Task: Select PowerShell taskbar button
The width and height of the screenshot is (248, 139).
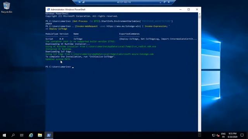Action: pos(49,135)
